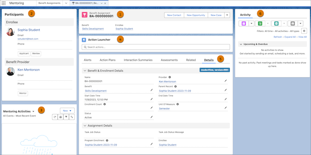
Task: Sort the Mentoring Activities list
Action: coord(72,117)
